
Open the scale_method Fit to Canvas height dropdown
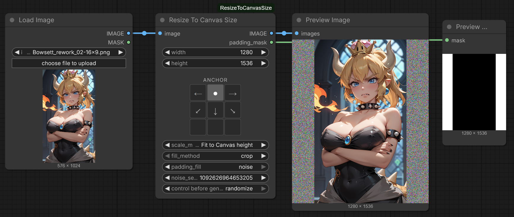[215, 145]
